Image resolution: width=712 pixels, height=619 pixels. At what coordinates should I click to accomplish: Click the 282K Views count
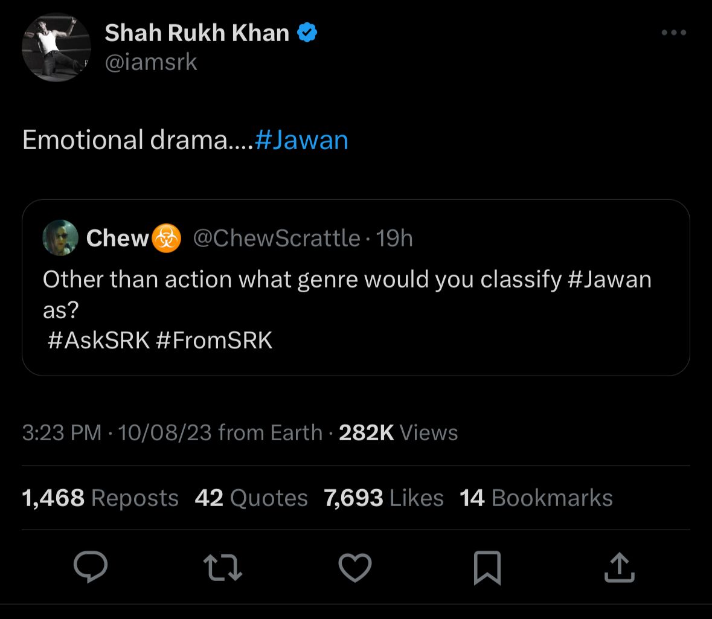(x=398, y=432)
